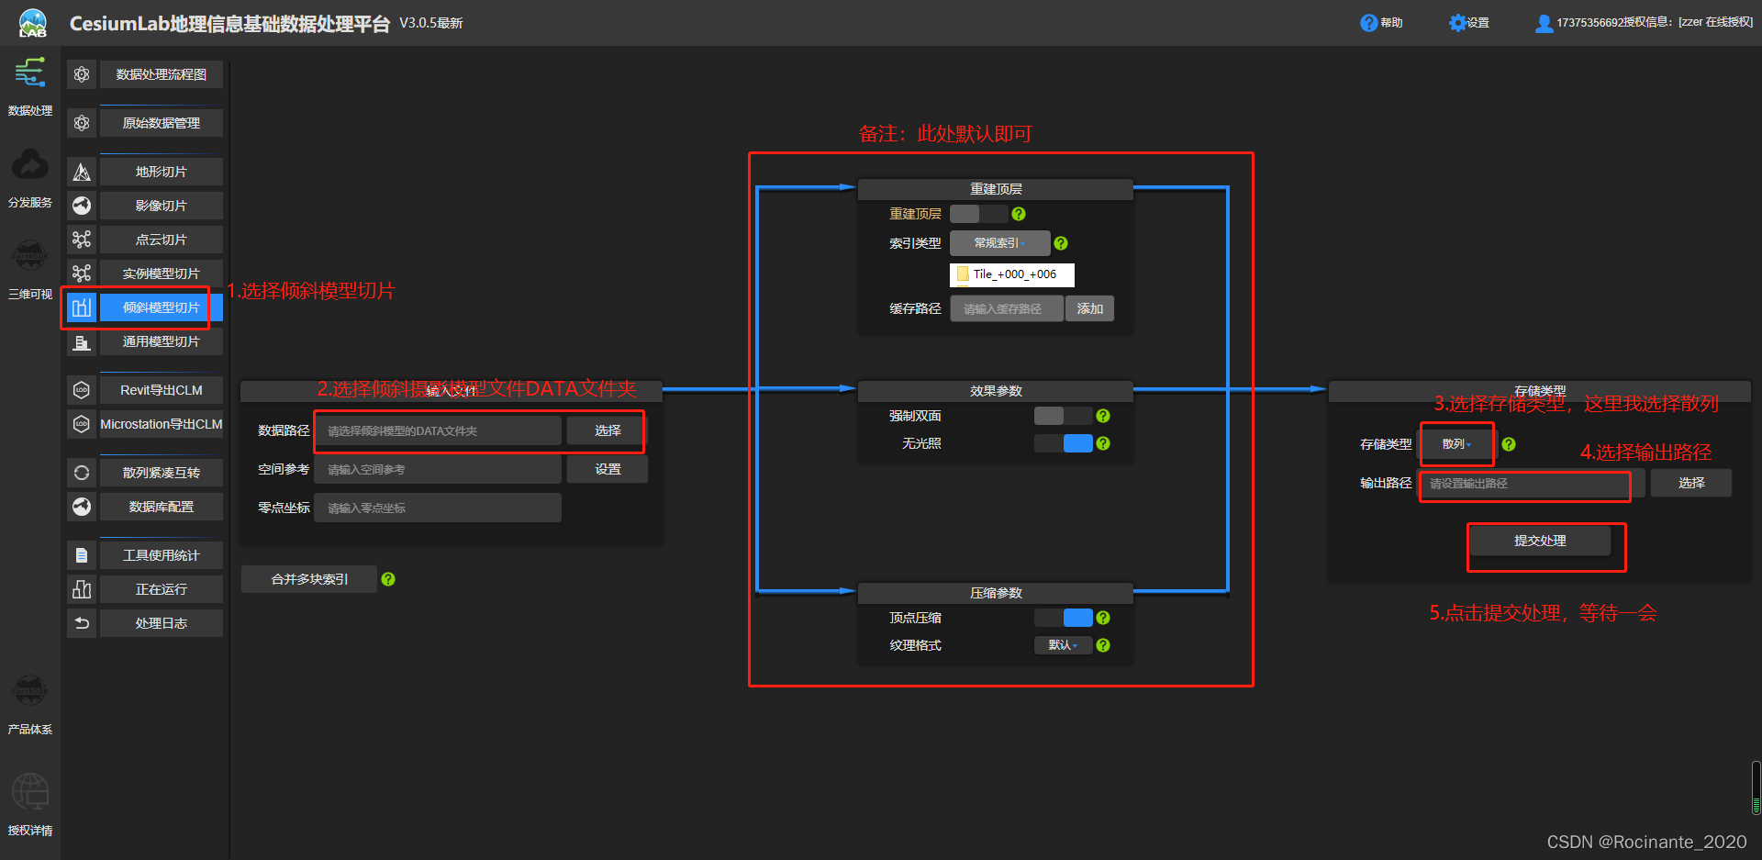Click the 通用模型切片 building icon

82,341
